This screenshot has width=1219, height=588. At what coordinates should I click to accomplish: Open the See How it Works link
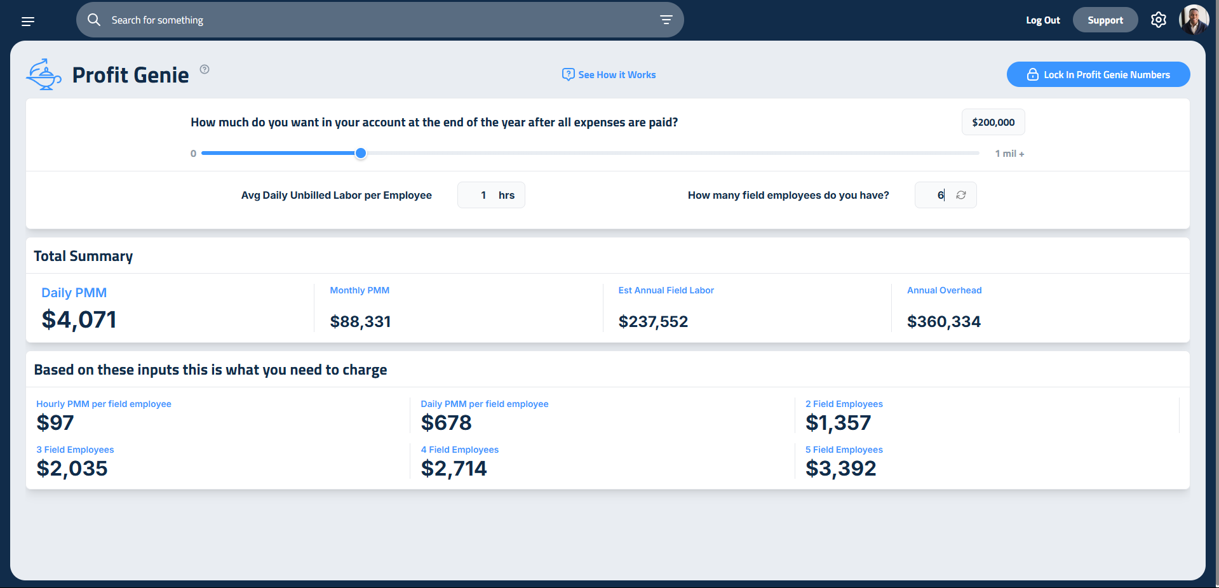[x=617, y=75]
